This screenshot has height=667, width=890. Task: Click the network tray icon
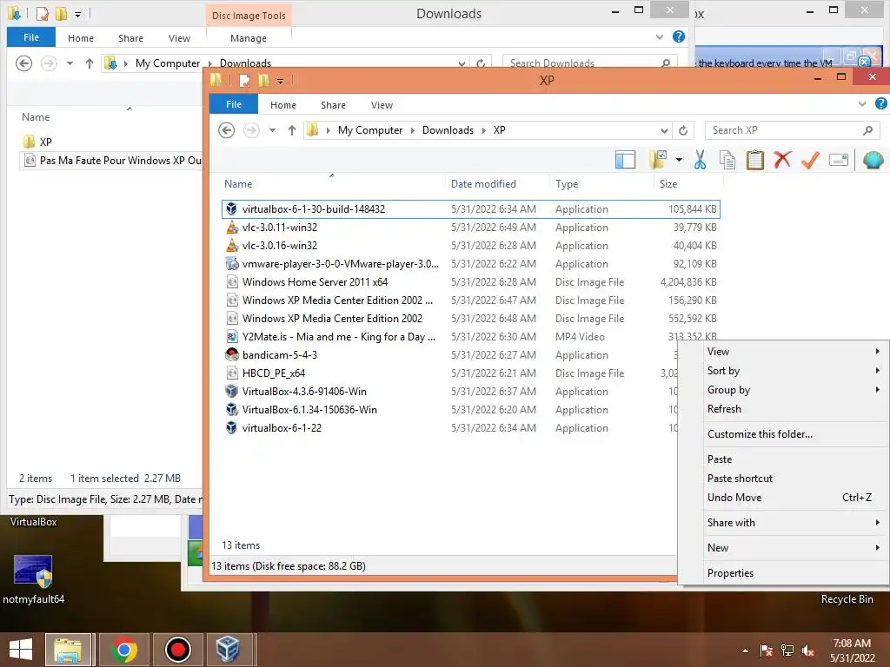click(x=787, y=650)
